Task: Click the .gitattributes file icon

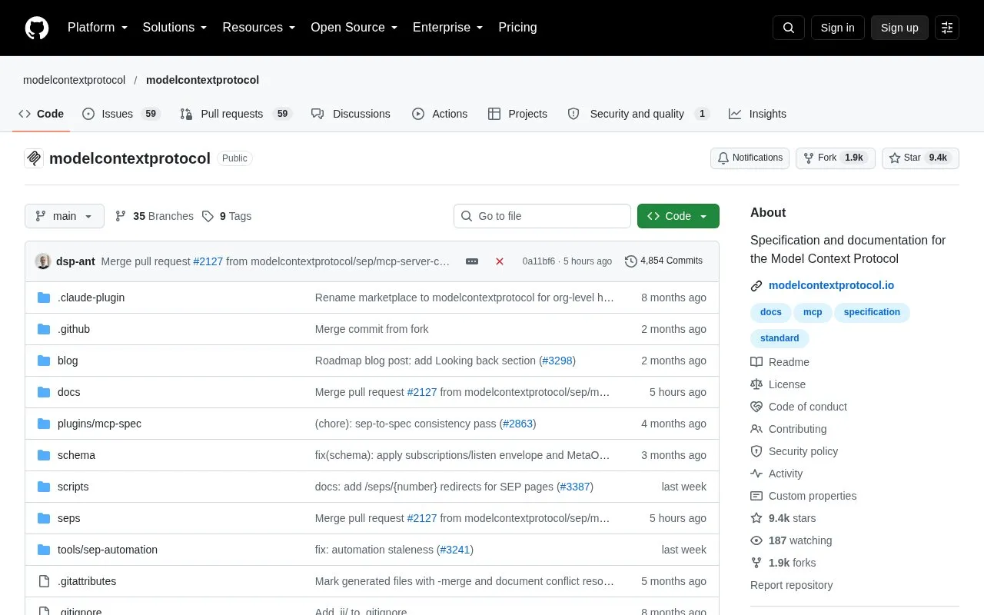Action: coord(44,581)
